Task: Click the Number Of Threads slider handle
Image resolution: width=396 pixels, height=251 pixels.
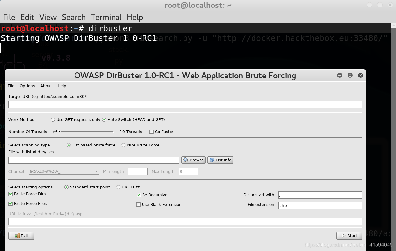Action: 59,132
